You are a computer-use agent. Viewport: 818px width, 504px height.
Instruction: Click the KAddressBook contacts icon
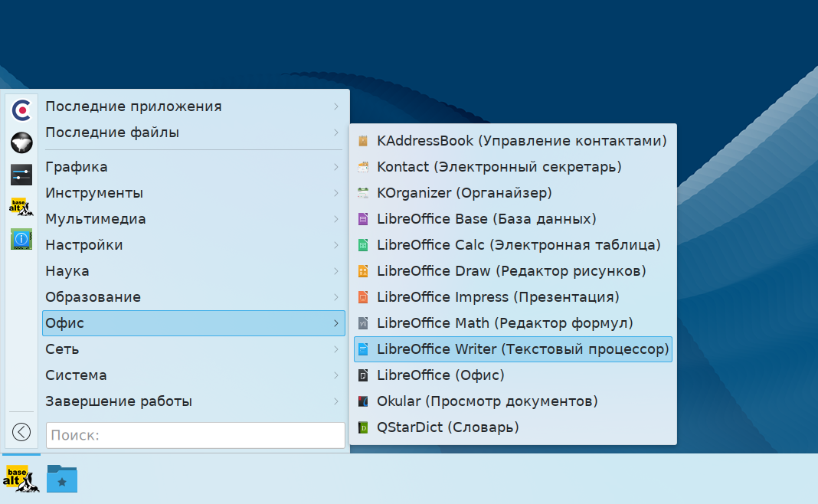(x=363, y=141)
